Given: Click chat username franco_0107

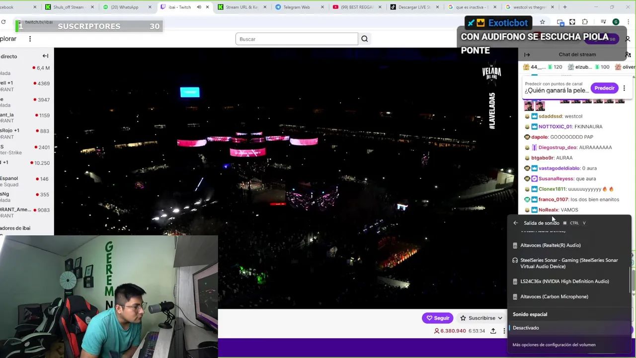Looking at the screenshot, I should point(553,199).
